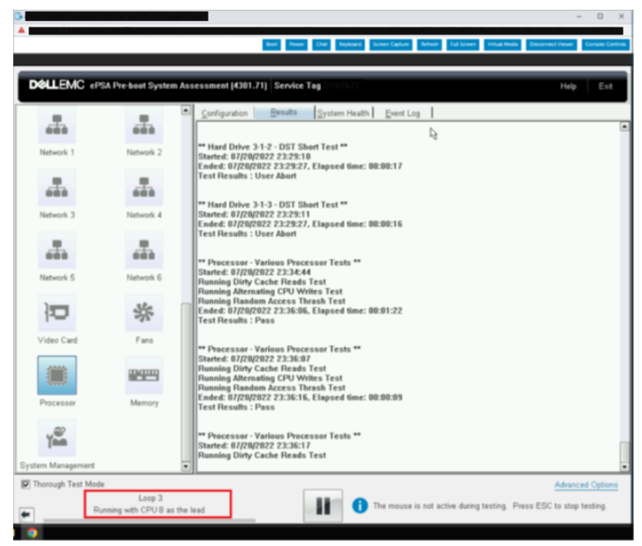The height and width of the screenshot is (546, 642).
Task: Select the Network 2 device icon
Action: [x=144, y=125]
